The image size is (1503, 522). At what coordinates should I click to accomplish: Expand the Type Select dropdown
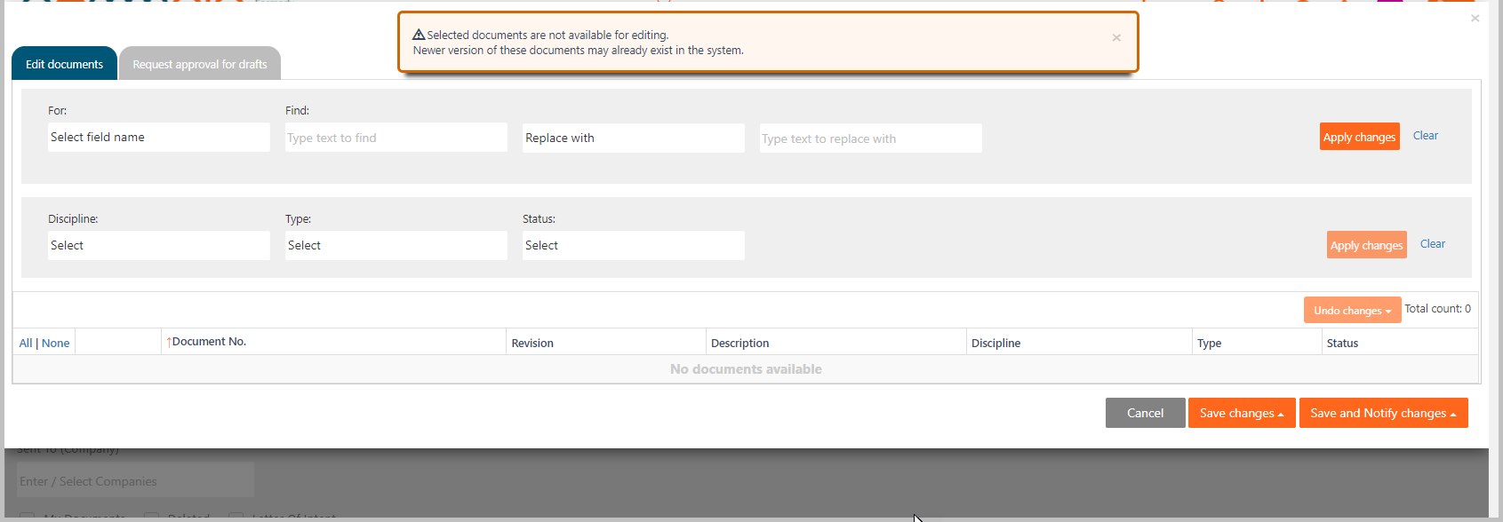point(396,246)
